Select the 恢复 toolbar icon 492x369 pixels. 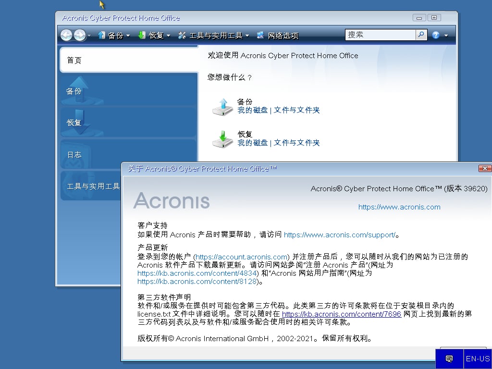pos(142,35)
